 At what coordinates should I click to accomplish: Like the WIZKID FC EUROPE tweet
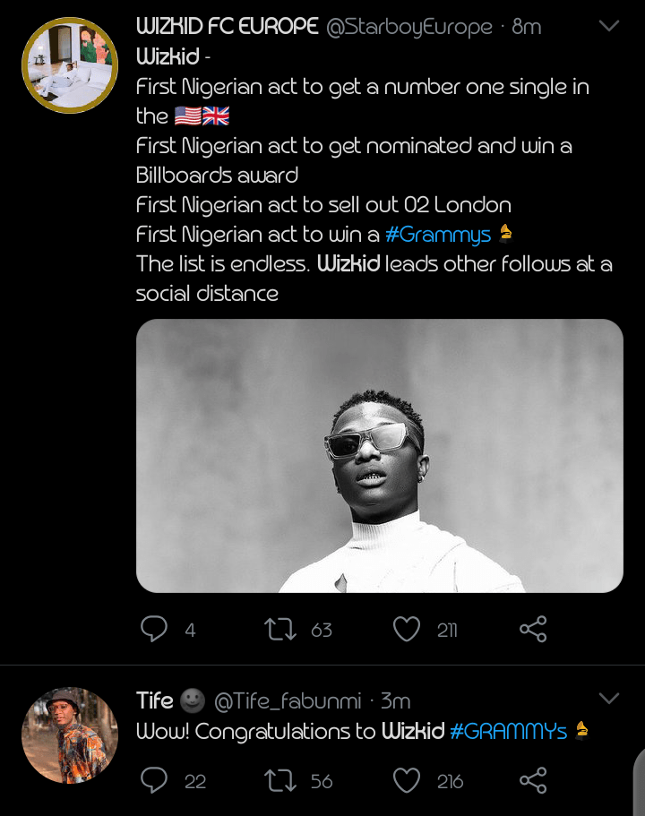(x=407, y=630)
